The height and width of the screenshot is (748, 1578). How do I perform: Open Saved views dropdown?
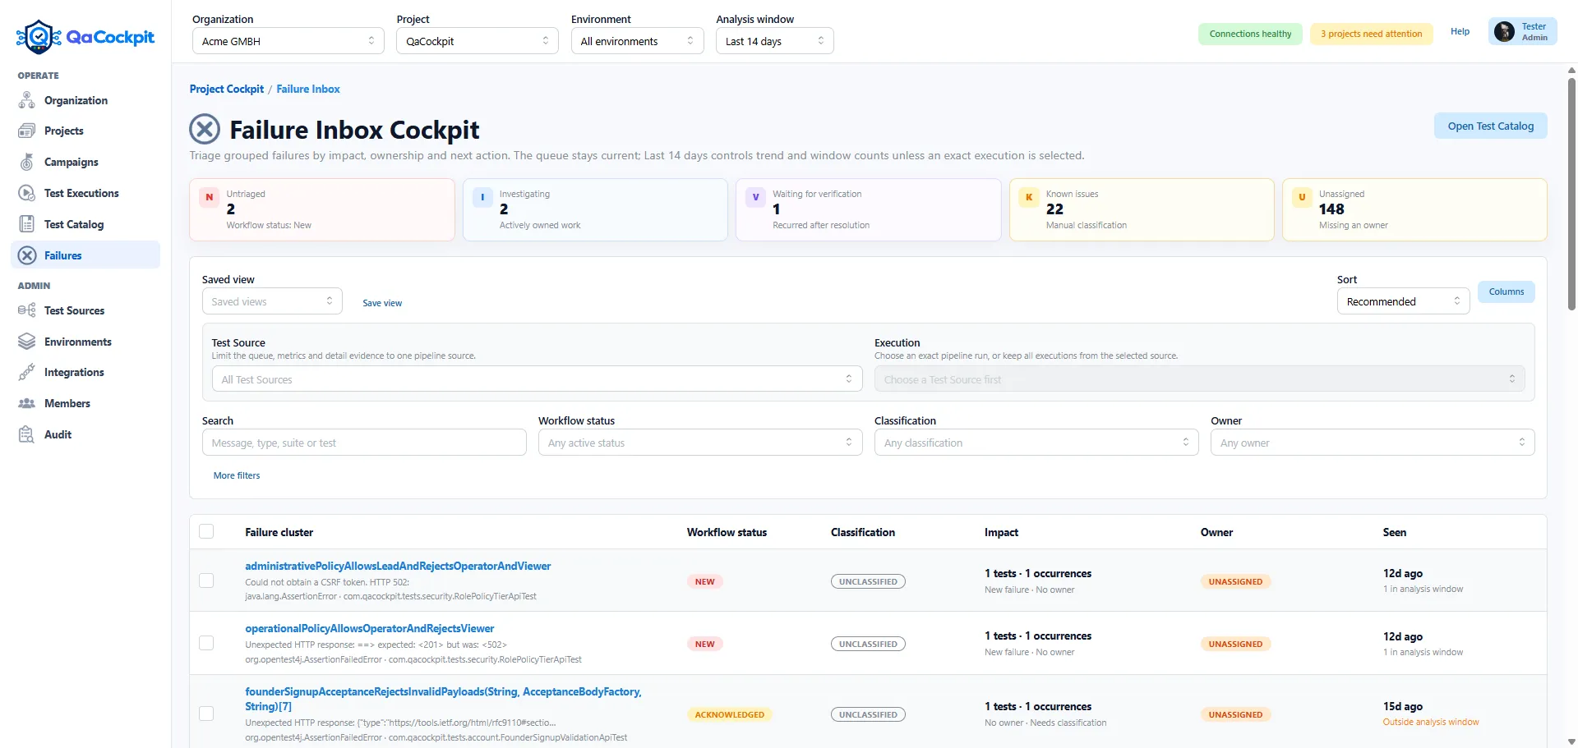272,301
